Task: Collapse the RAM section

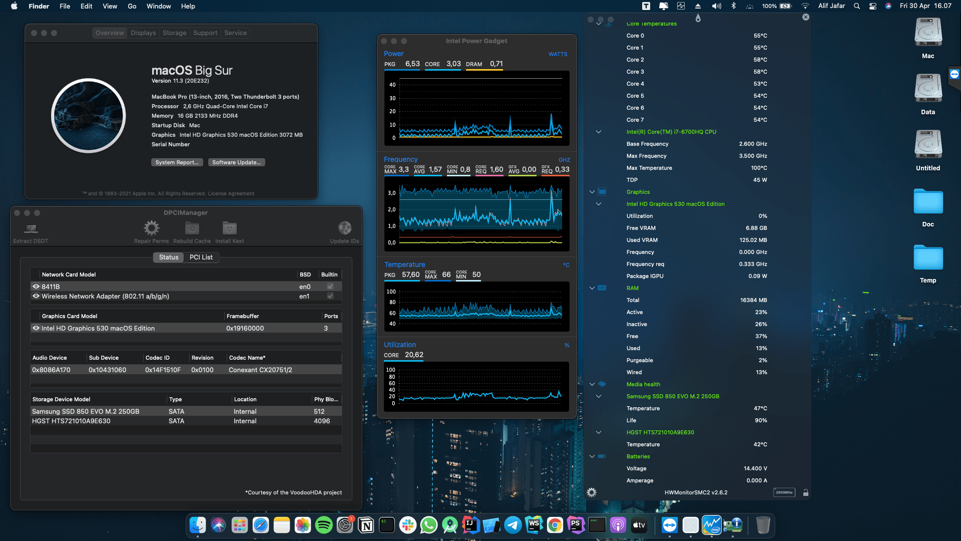Action: tap(592, 288)
